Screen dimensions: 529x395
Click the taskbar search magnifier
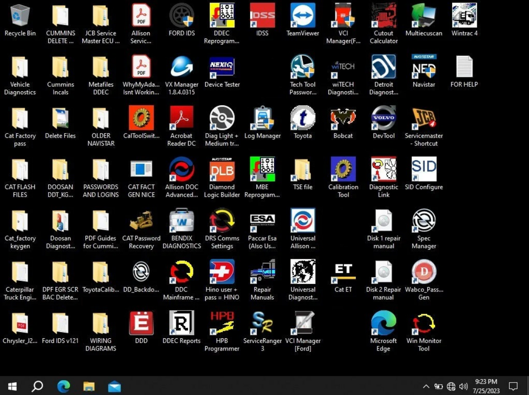[37, 386]
